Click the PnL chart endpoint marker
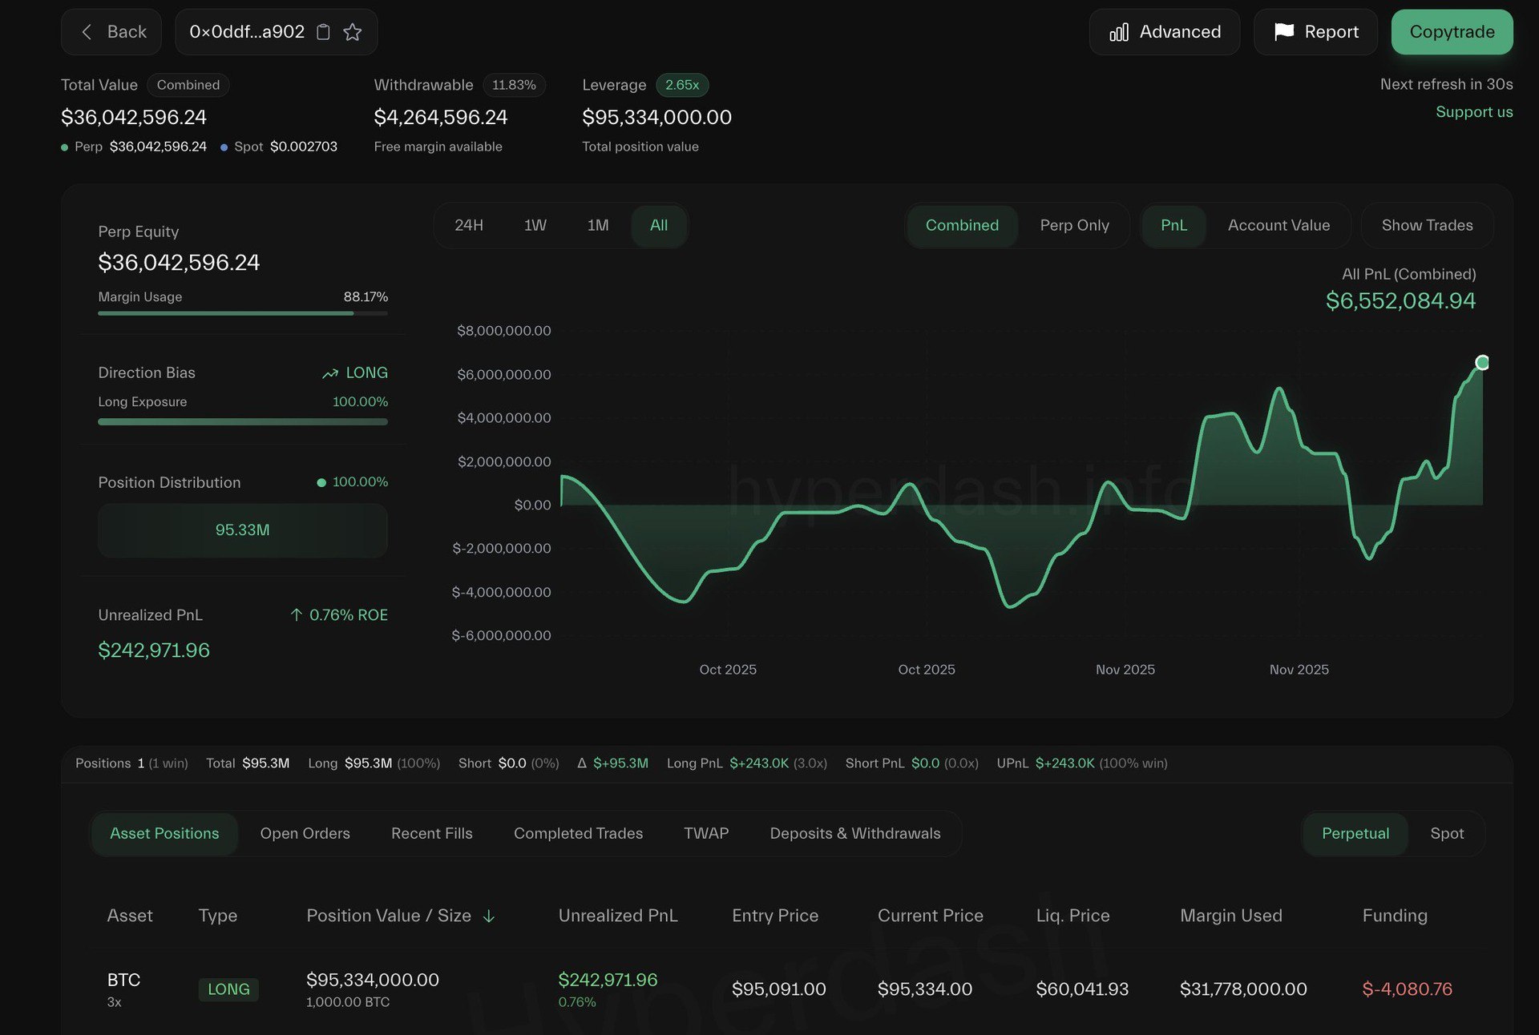The image size is (1539, 1035). click(1482, 363)
